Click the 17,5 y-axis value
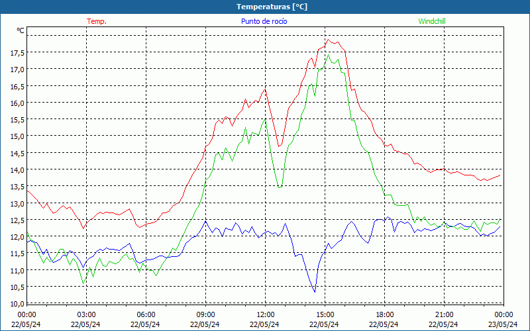 point(17,53)
